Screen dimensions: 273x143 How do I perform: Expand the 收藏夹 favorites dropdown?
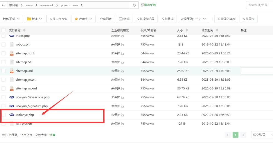coord(83,19)
